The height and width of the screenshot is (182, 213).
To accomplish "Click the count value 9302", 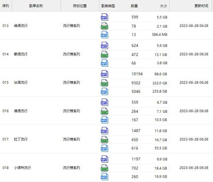I will click(x=136, y=83).
